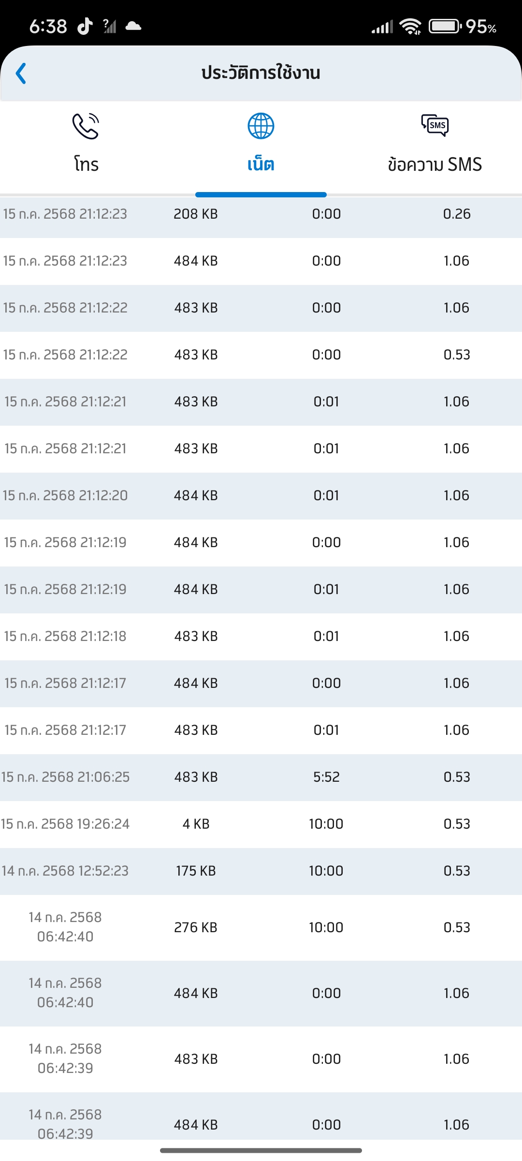Select the 175 KB record from 14 ก.ค.
The width and height of the screenshot is (522, 1161).
point(261,871)
